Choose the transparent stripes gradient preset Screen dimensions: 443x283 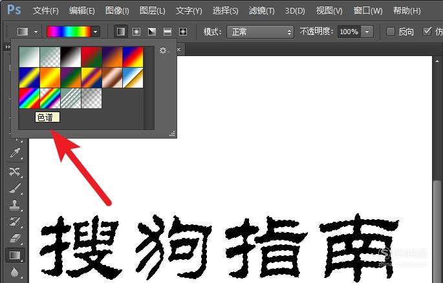(70, 98)
